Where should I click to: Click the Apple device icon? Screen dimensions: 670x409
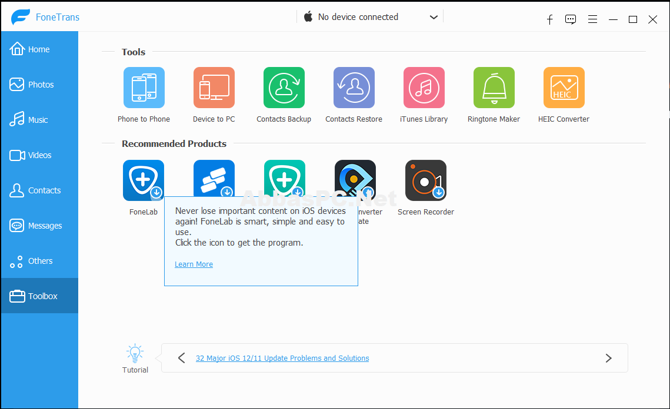308,16
